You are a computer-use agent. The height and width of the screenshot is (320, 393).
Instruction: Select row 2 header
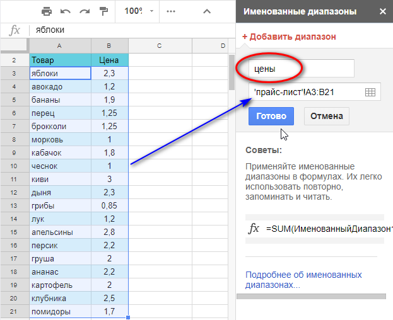15,60
